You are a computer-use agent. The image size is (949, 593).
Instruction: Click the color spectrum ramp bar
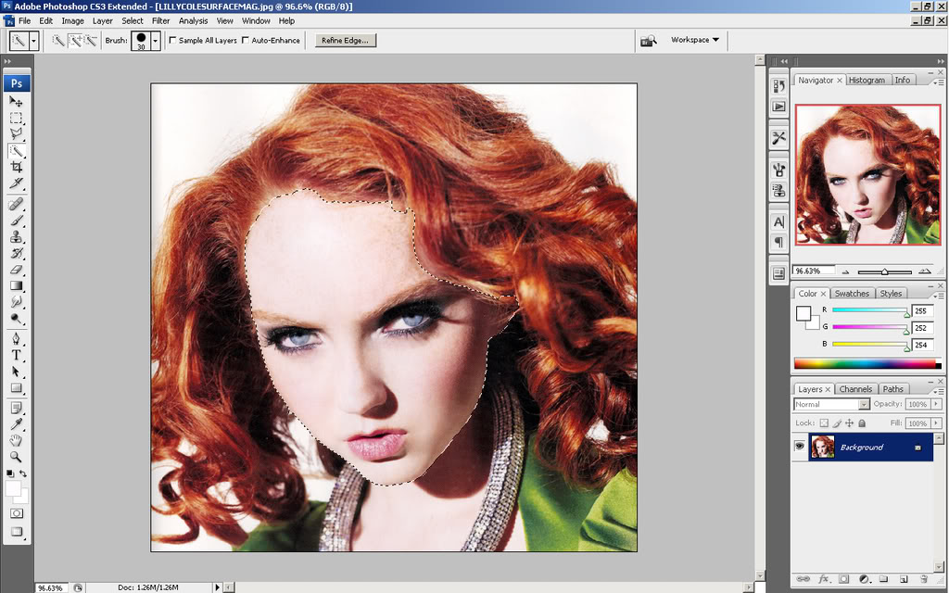coord(866,364)
